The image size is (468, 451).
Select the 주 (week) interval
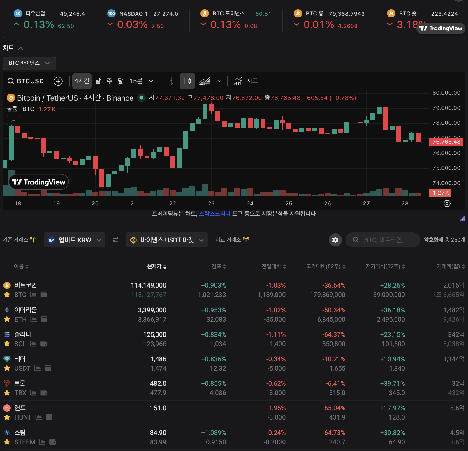[x=109, y=81]
